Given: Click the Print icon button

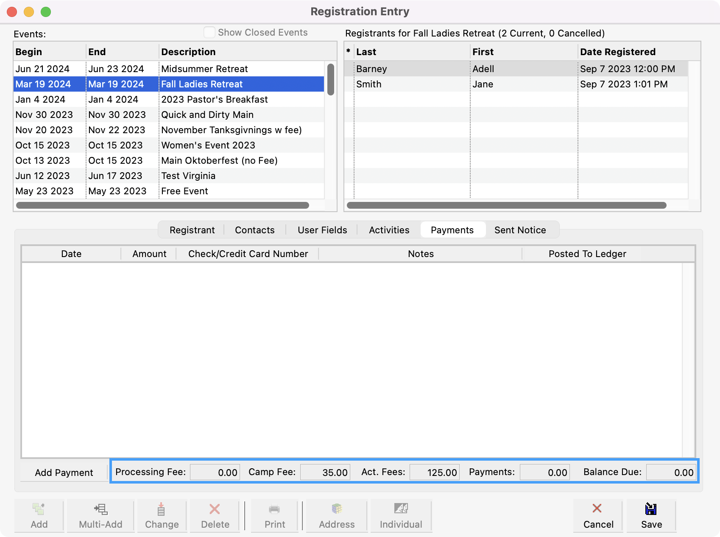Looking at the screenshot, I should point(275,509).
